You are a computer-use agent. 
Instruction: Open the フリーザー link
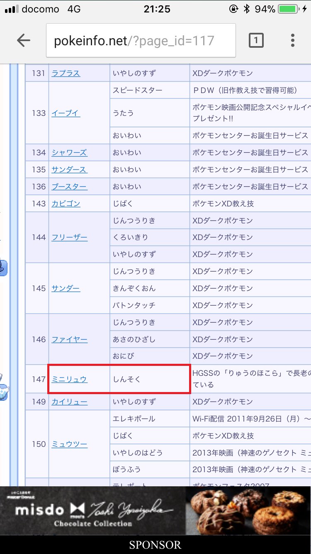click(x=69, y=238)
